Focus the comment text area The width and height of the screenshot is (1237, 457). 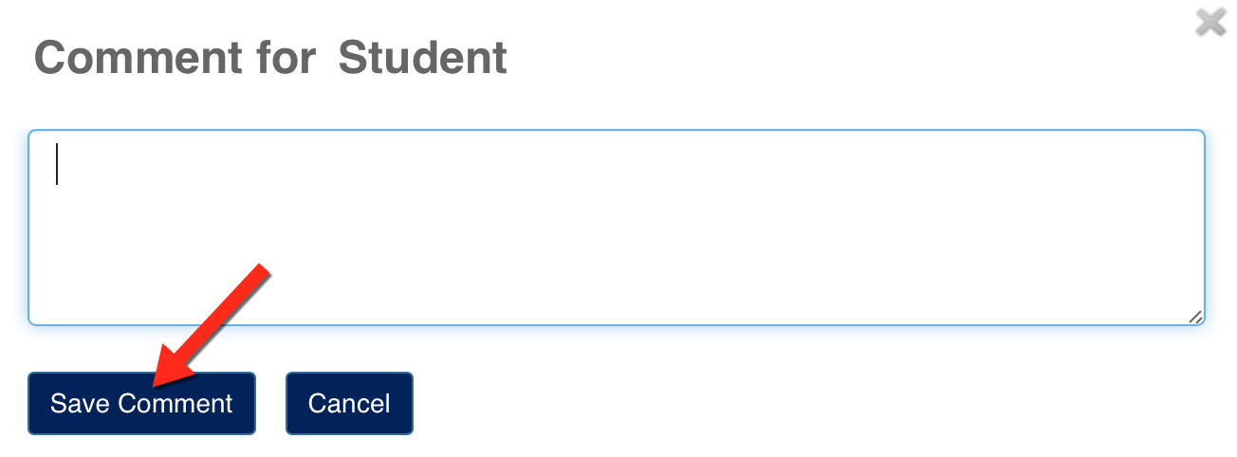(617, 228)
